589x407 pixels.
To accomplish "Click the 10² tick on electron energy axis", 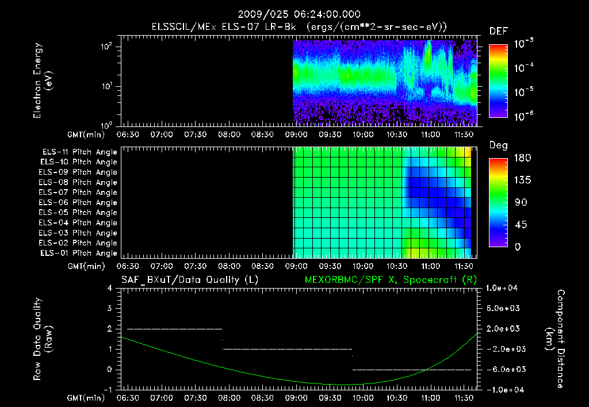I will pos(106,47).
